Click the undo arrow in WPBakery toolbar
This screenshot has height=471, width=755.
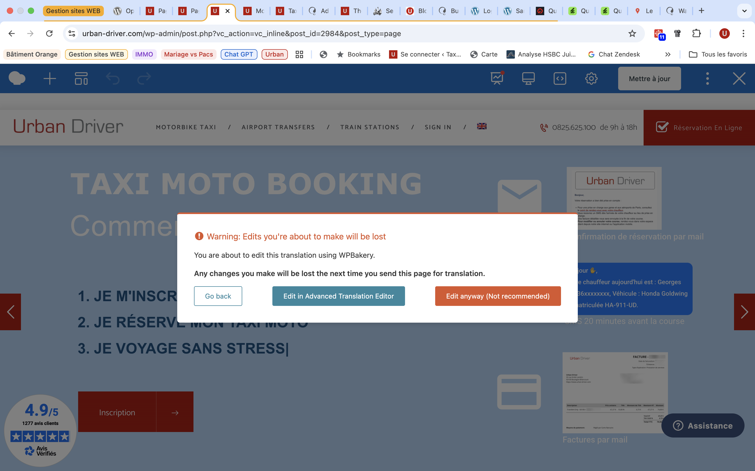(x=113, y=78)
